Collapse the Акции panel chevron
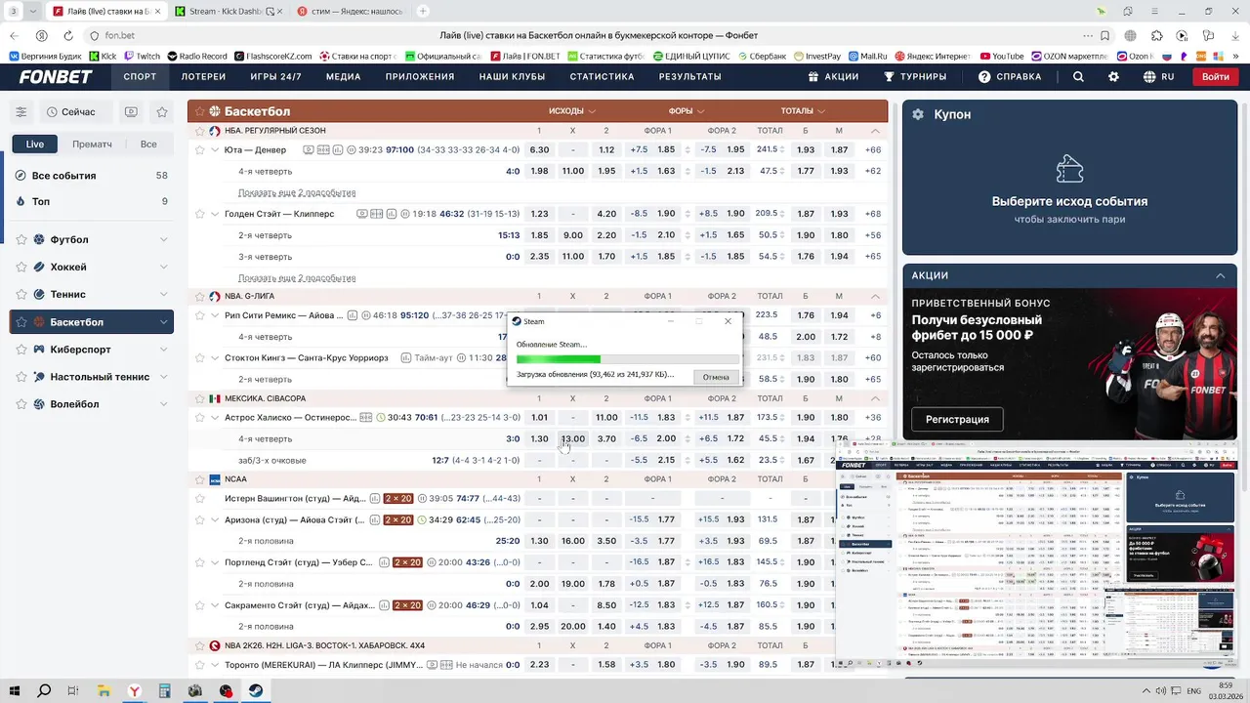 pyautogui.click(x=1220, y=276)
